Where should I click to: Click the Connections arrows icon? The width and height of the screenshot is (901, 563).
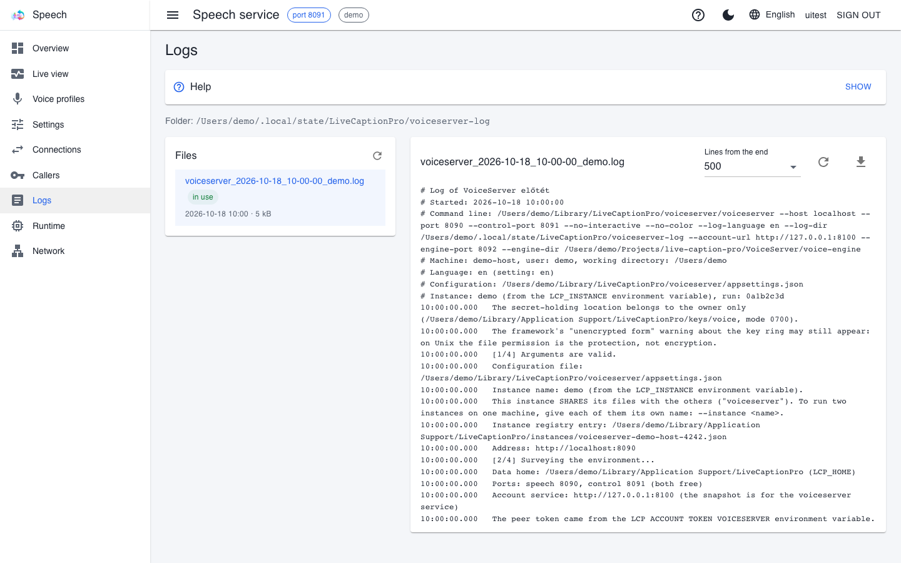(18, 150)
